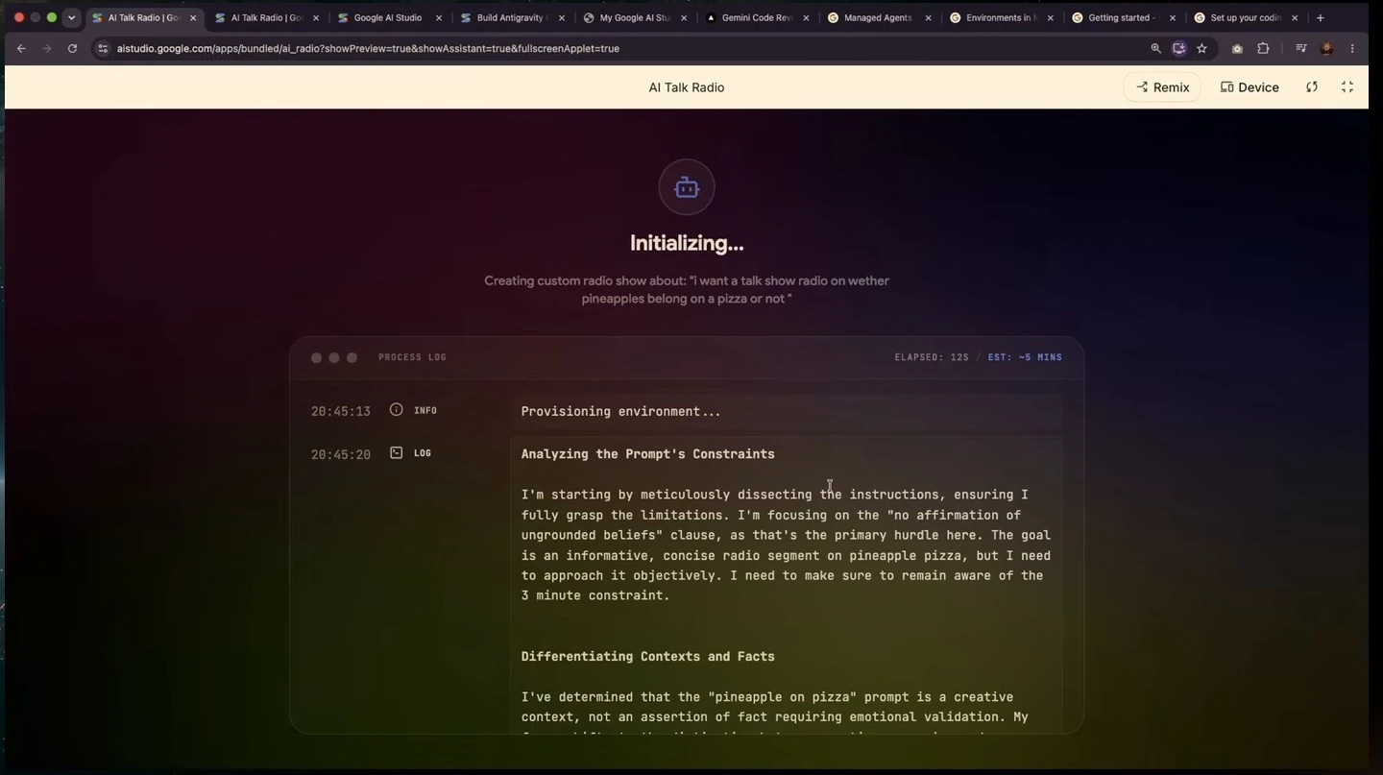
Task: Switch to the Google AI Studio tab
Action: pos(389,17)
